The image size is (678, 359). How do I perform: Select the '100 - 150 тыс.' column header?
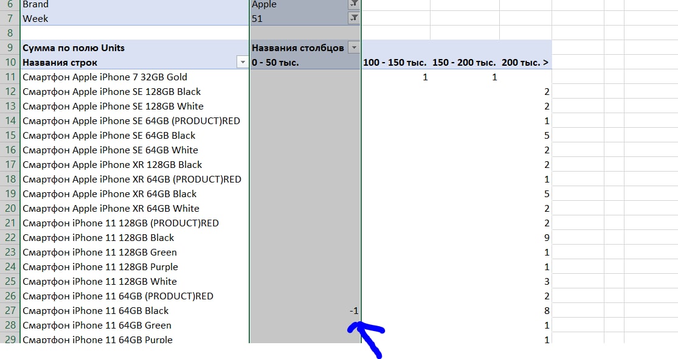pyautogui.click(x=395, y=62)
